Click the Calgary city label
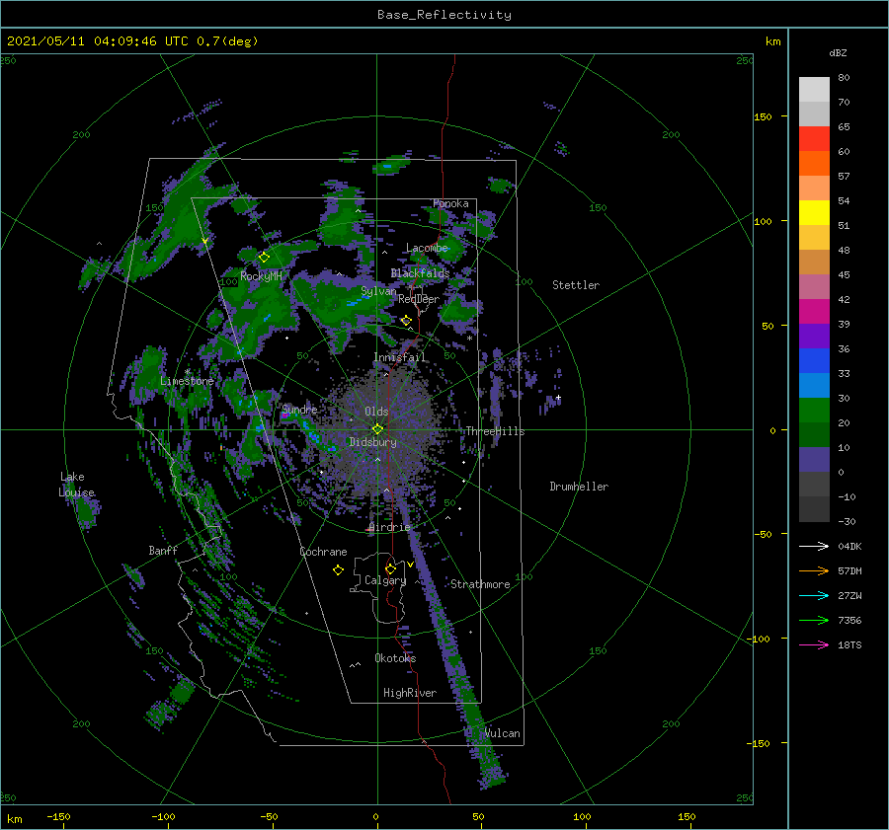 (385, 580)
